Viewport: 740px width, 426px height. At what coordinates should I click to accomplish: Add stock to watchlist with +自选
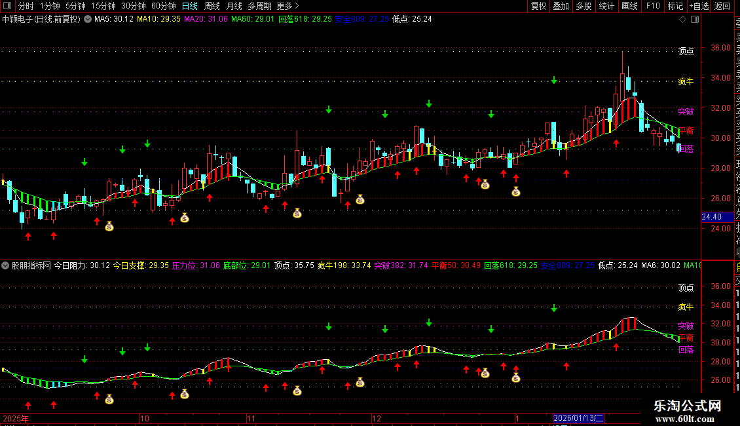tap(699, 6)
